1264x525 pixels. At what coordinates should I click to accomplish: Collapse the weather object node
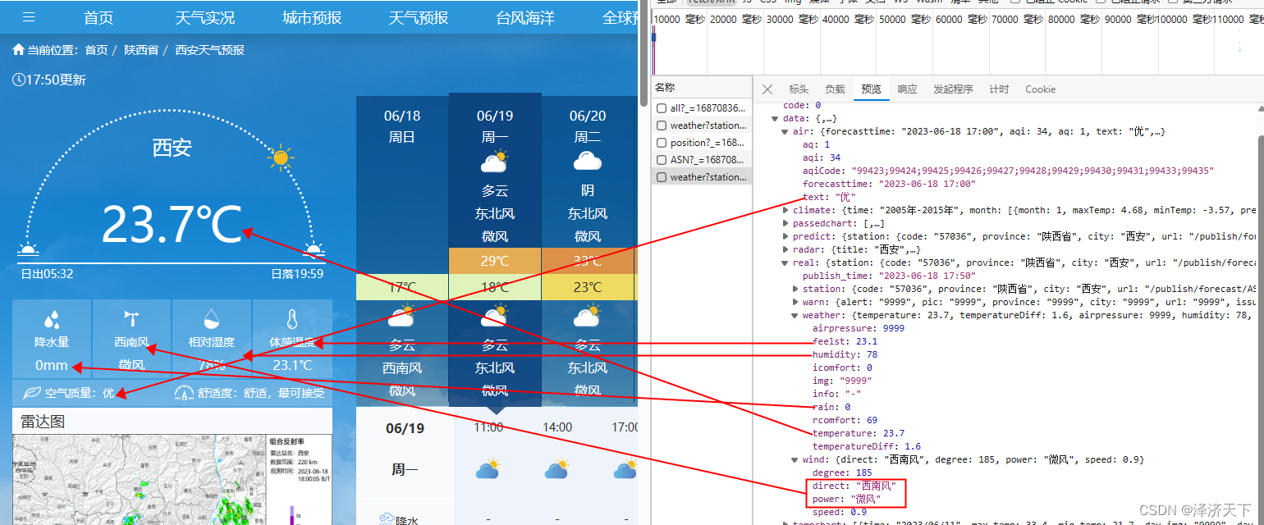coord(795,315)
